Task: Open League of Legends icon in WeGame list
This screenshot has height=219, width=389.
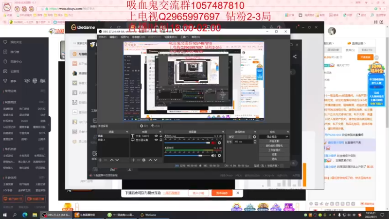Action: (x=75, y=73)
